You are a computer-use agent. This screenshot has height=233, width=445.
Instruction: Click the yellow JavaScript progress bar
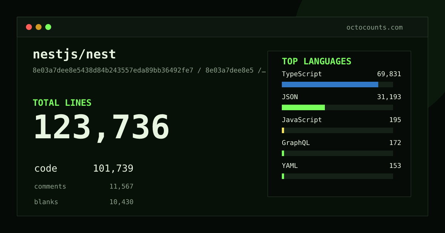[283, 130]
